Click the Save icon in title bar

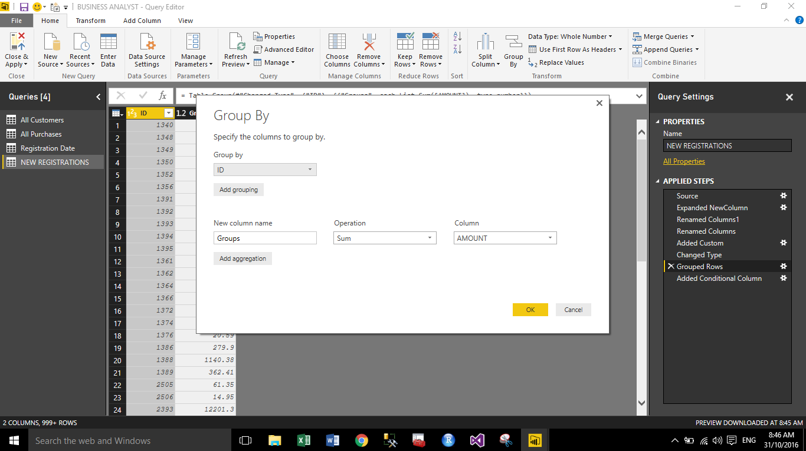click(24, 7)
